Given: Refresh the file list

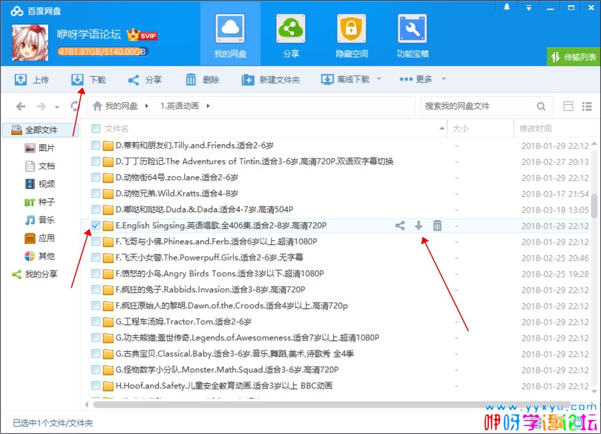Looking at the screenshot, I should click(x=75, y=106).
